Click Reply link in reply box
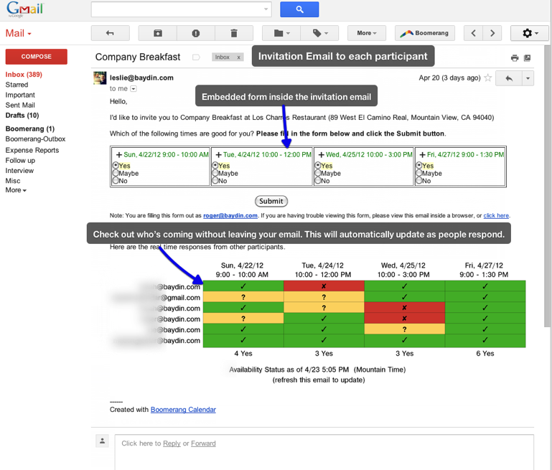552x470 pixels. point(172,443)
